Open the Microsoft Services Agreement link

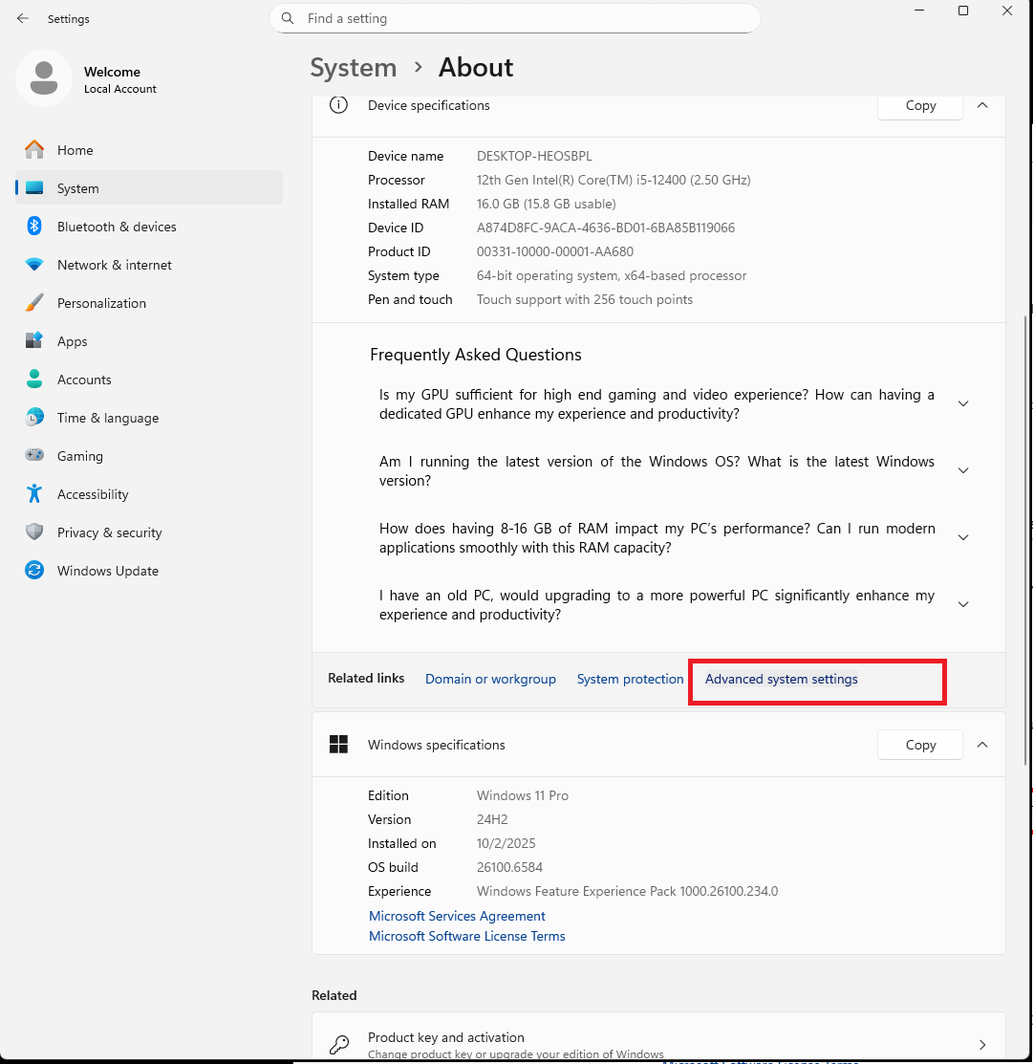(x=457, y=916)
